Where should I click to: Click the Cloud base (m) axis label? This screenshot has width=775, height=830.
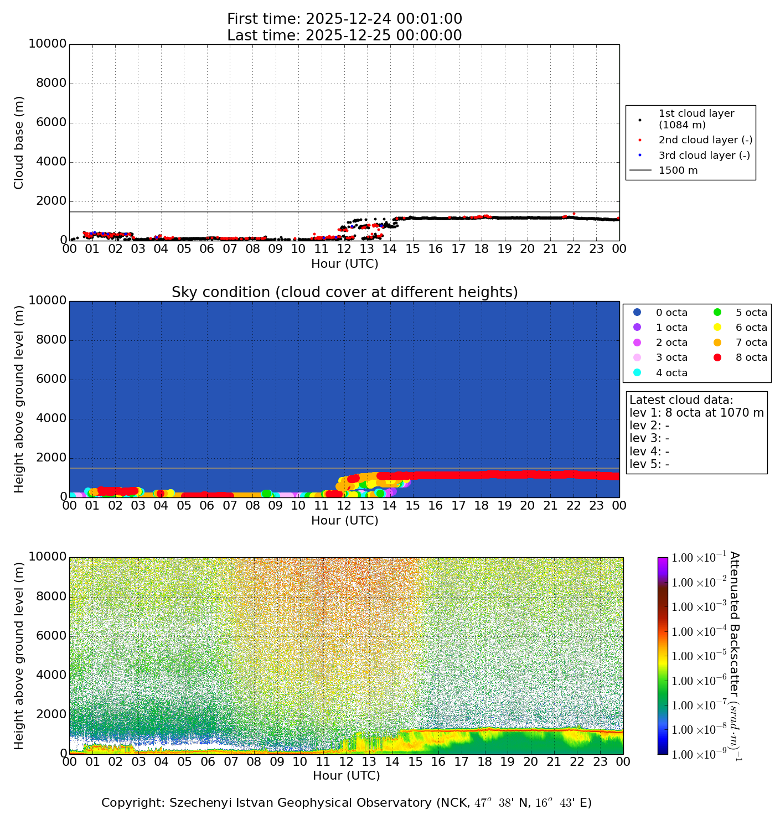[19, 143]
